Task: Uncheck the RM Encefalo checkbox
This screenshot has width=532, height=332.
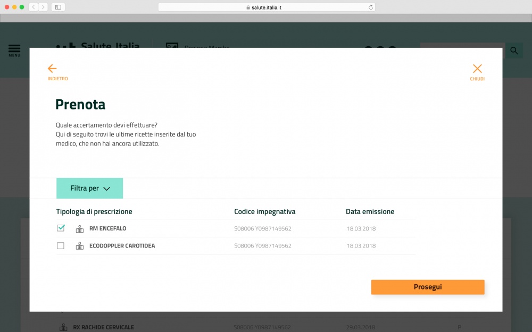Action: coord(61,228)
